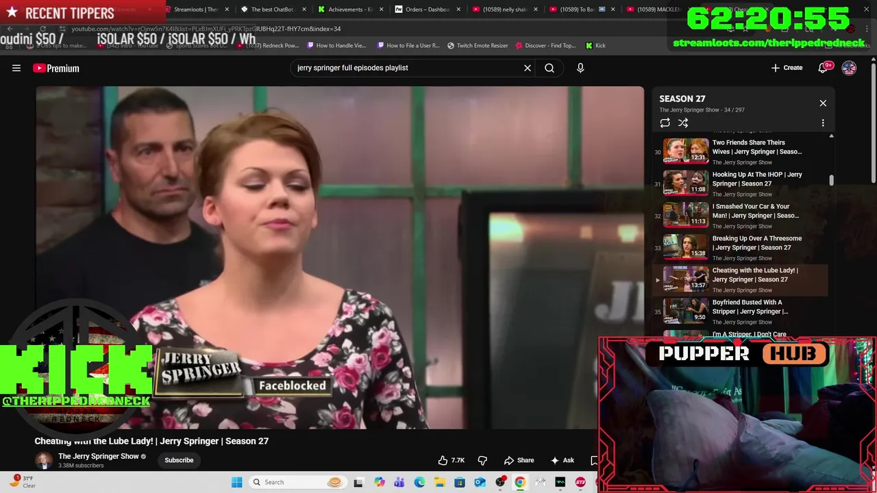Open Microsoft Teams taskbar icon

[399, 482]
